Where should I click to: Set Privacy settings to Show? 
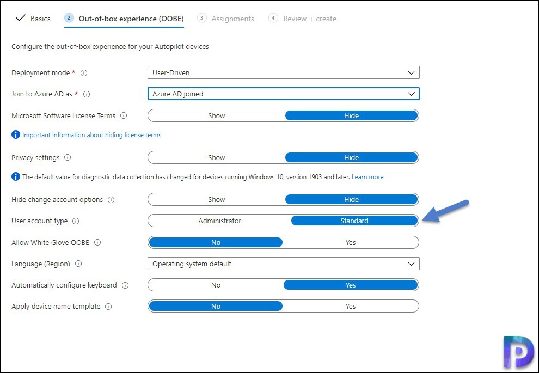217,157
